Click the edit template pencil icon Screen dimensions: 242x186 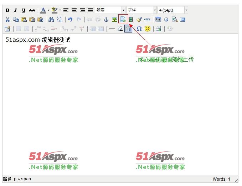pos(7,29)
